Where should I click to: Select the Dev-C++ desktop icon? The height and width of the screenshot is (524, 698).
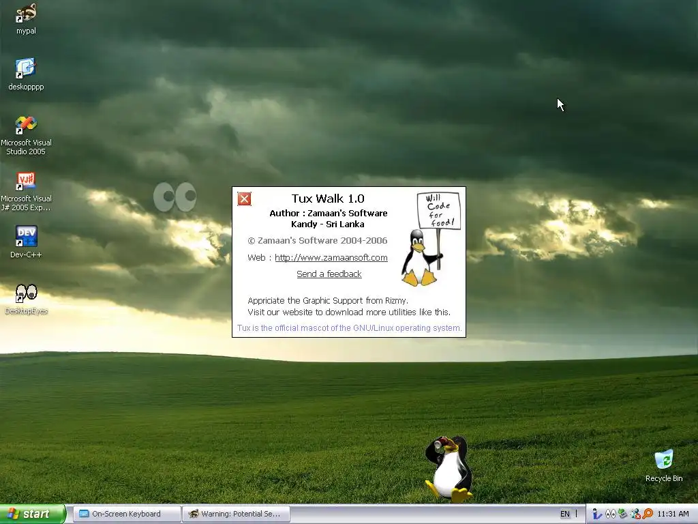click(26, 242)
